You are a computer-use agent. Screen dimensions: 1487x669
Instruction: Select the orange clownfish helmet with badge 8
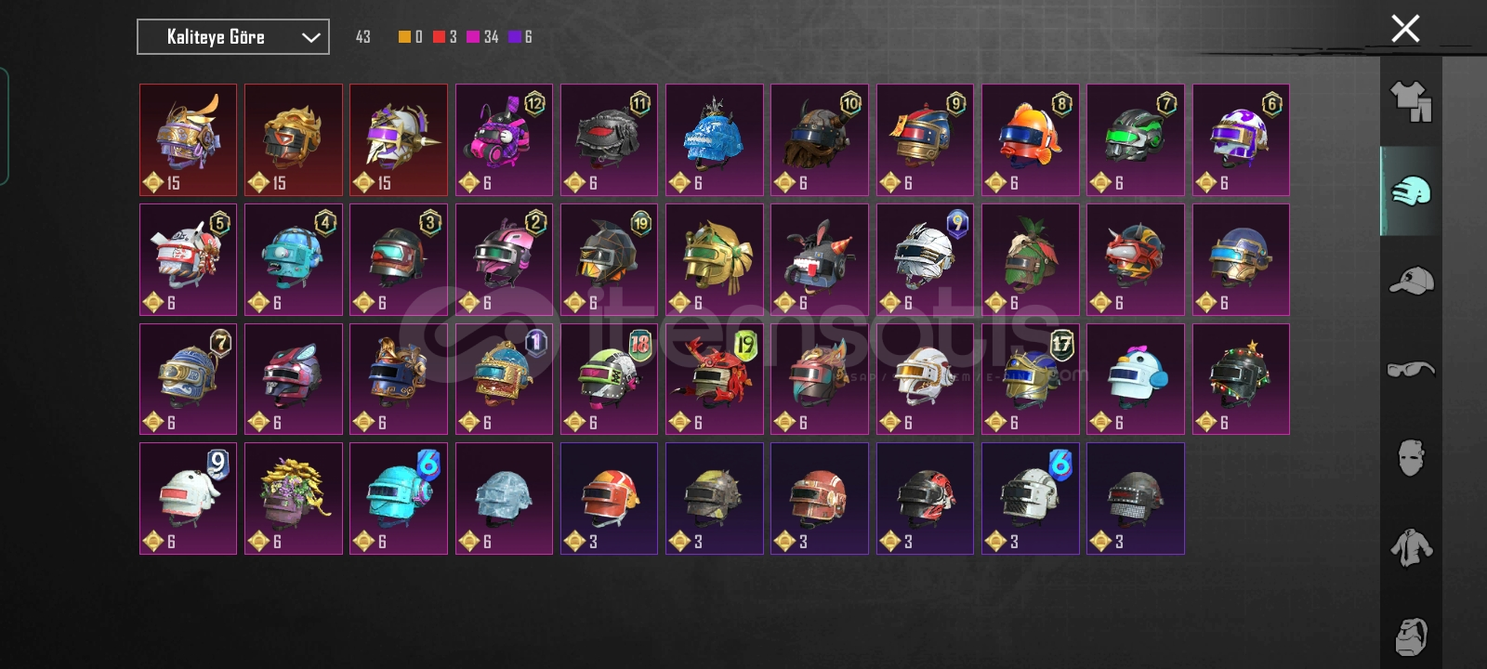[1030, 140]
